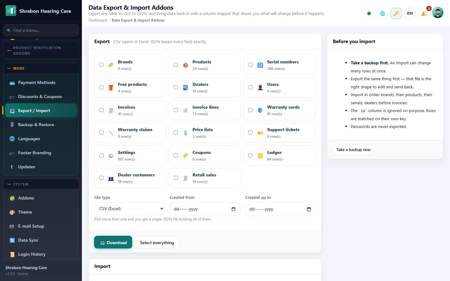Collapse the SYSTEM sidebar section
The height and width of the screenshot is (281, 450).
pos(41,184)
